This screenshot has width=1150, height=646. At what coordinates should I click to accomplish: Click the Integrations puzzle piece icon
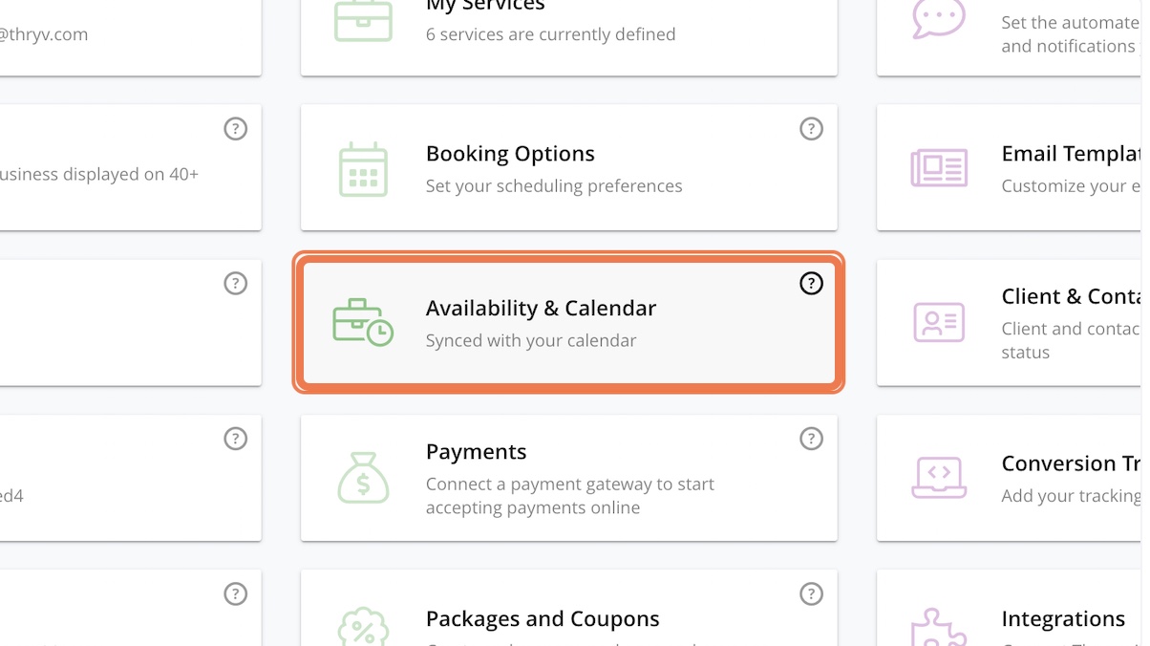point(939,627)
